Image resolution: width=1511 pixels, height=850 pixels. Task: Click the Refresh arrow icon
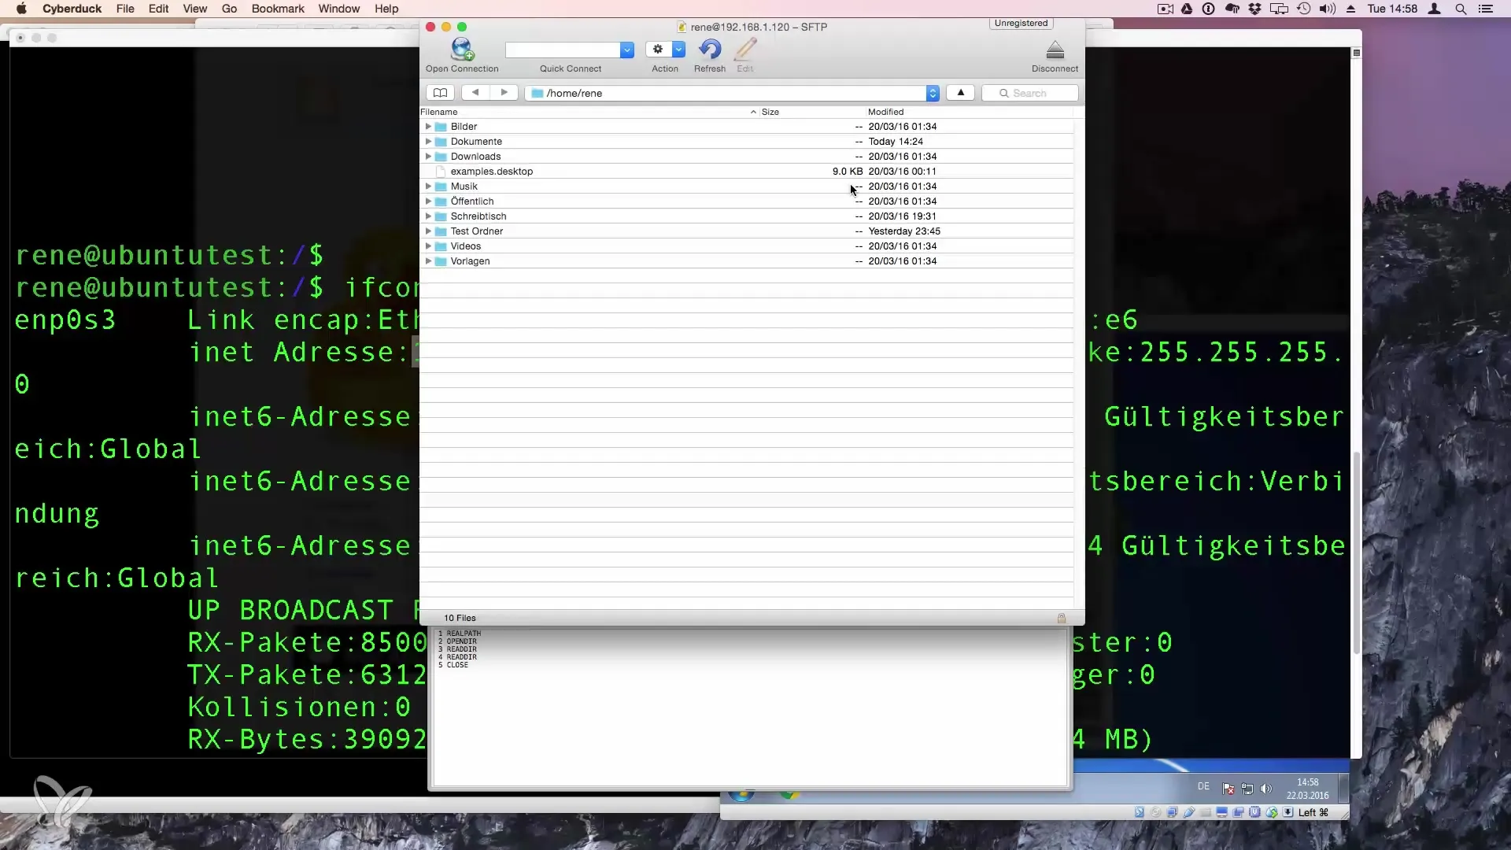pos(710,50)
